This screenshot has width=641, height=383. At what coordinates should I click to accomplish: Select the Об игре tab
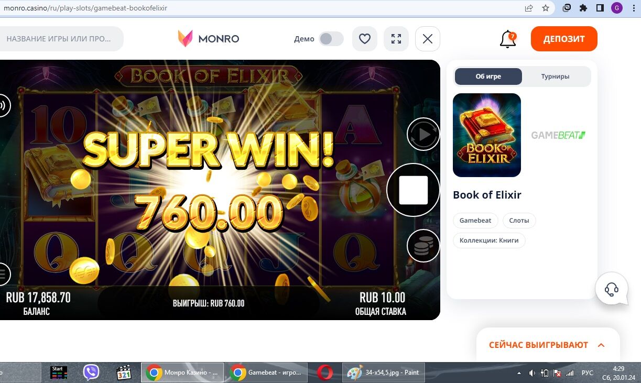point(488,76)
